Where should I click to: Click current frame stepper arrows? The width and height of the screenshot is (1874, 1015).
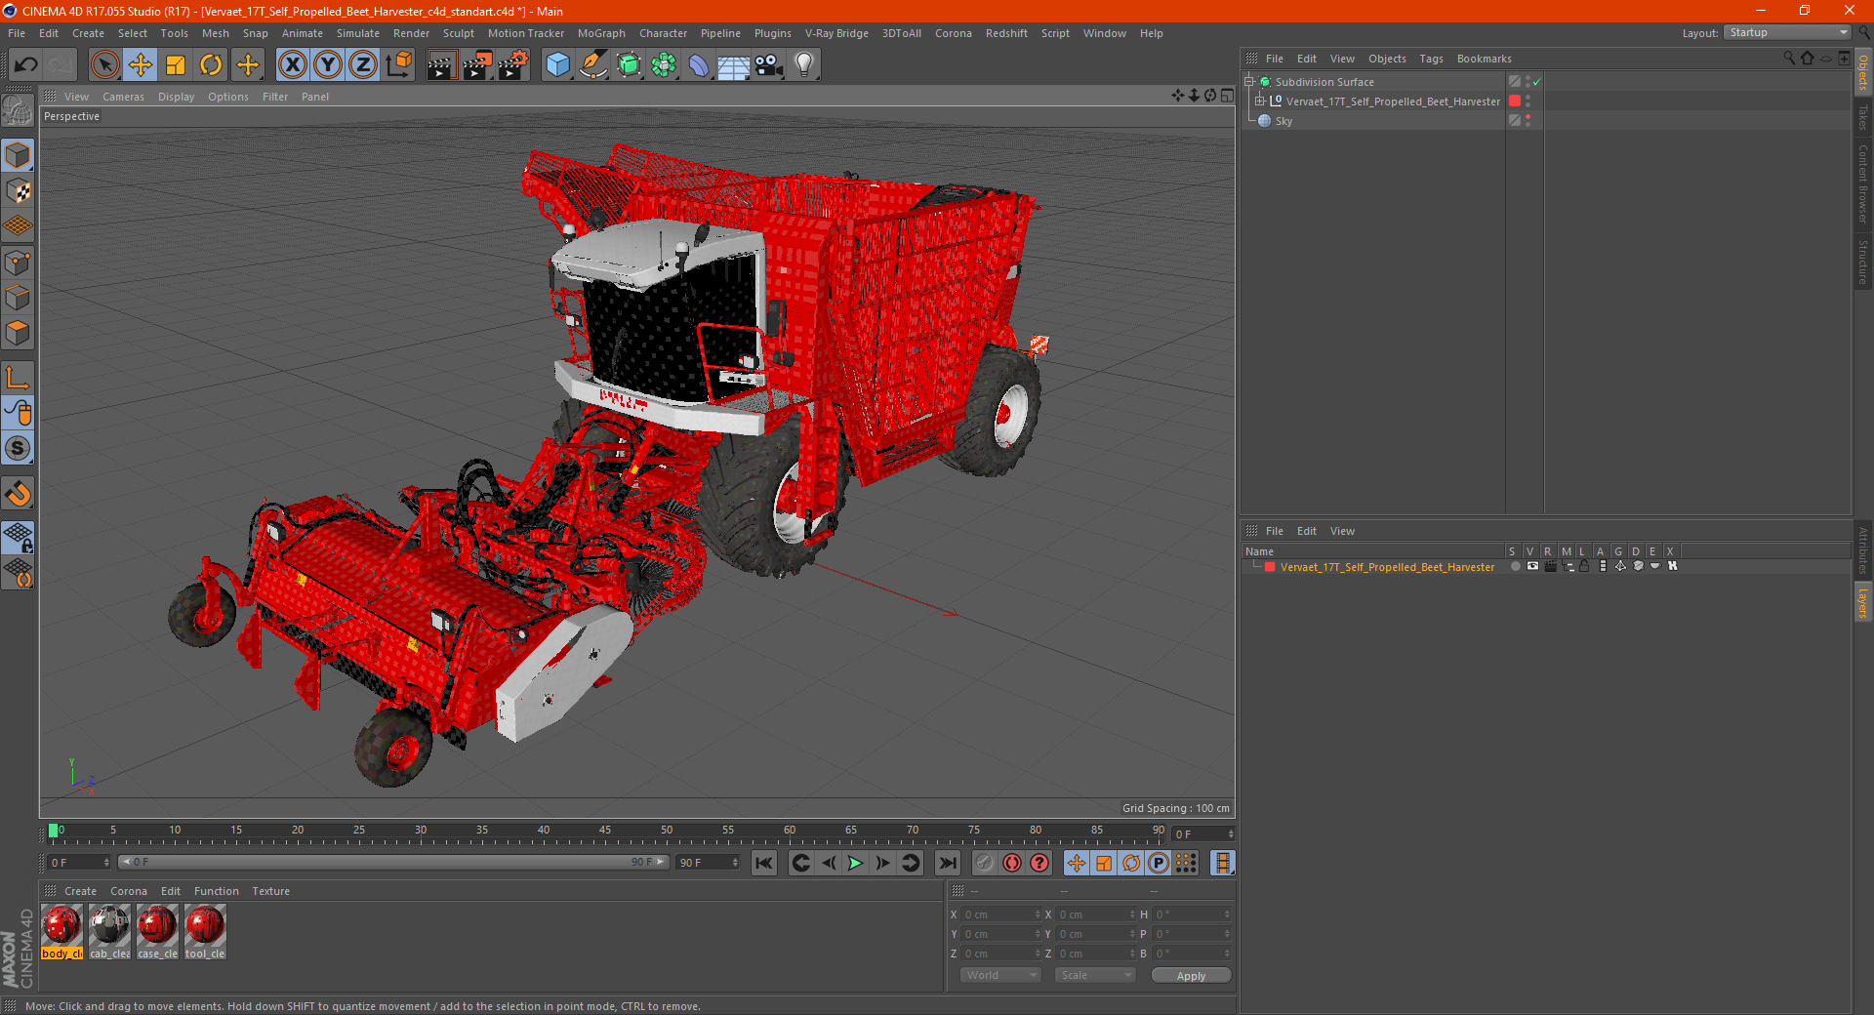[x=1231, y=834]
